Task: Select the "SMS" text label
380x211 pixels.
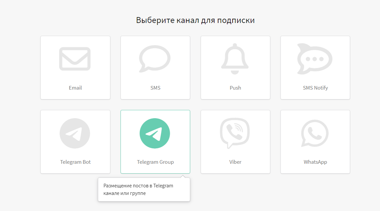Action: (155, 88)
